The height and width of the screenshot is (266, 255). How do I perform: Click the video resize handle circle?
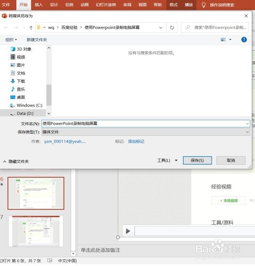click(118, 237)
